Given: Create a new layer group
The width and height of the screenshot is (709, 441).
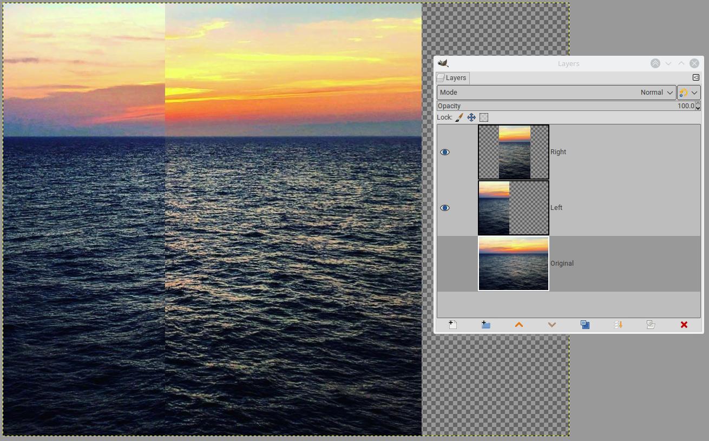Looking at the screenshot, I should 485,325.
